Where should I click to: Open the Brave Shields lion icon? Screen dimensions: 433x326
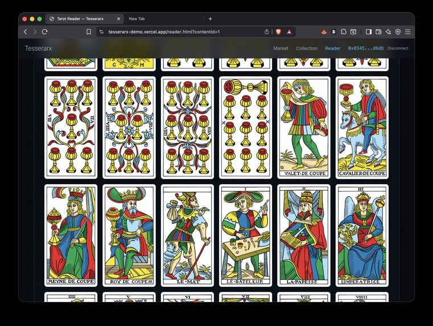coord(278,32)
